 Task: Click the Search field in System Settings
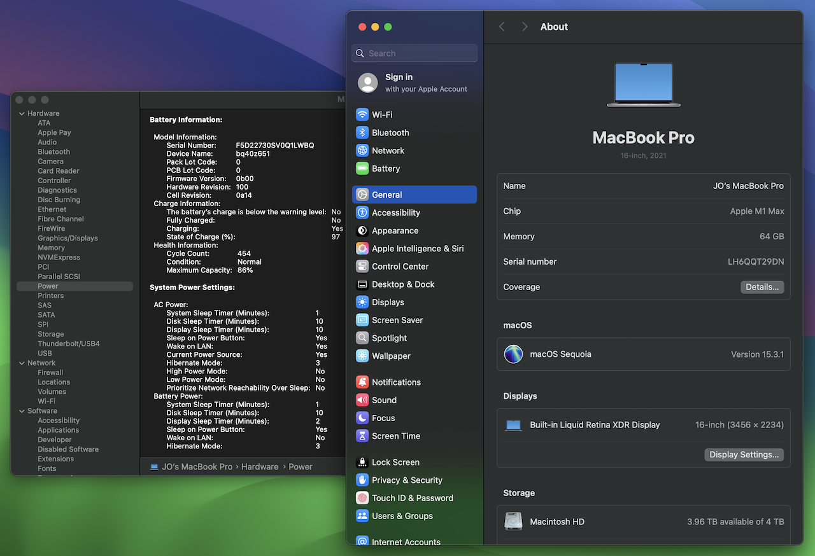(x=415, y=53)
